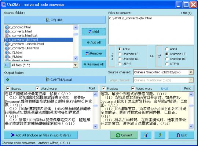
Task: Click Font button in Preview panel
Action: (x=187, y=88)
